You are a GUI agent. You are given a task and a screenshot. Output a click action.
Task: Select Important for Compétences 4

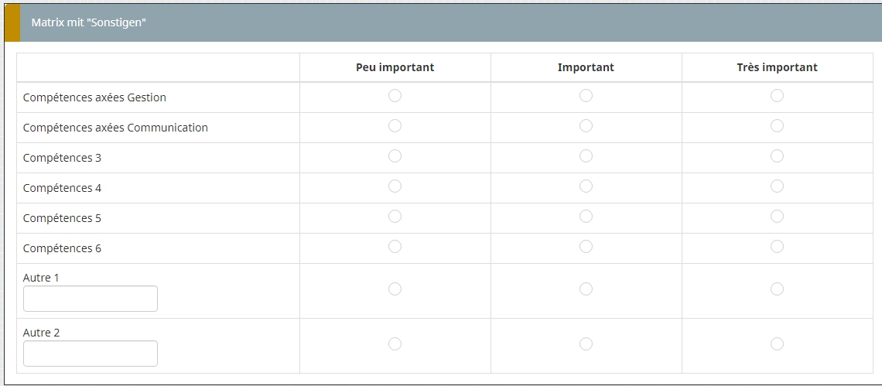[586, 186]
